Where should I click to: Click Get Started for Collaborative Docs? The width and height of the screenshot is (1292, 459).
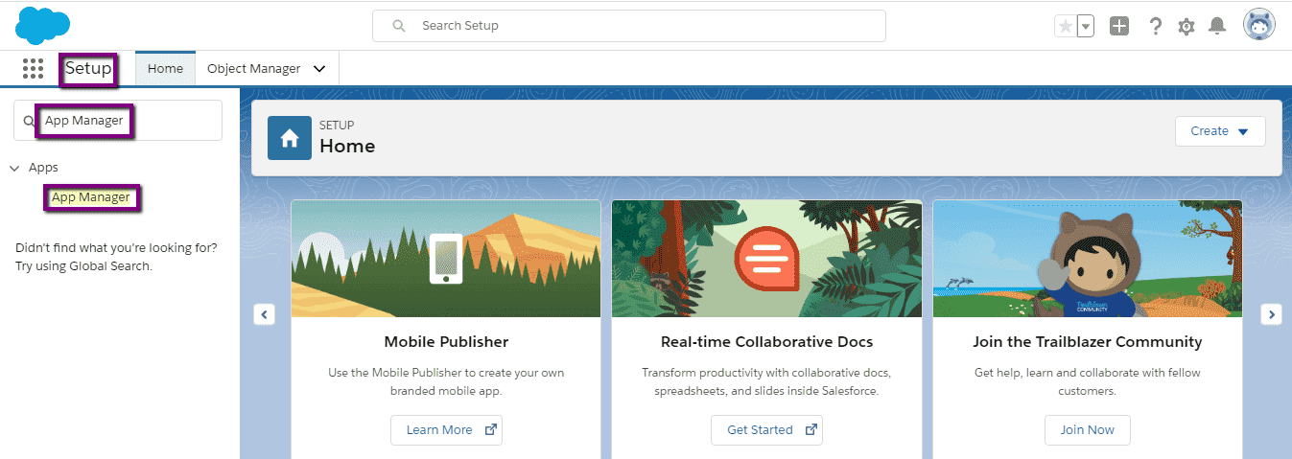point(766,430)
